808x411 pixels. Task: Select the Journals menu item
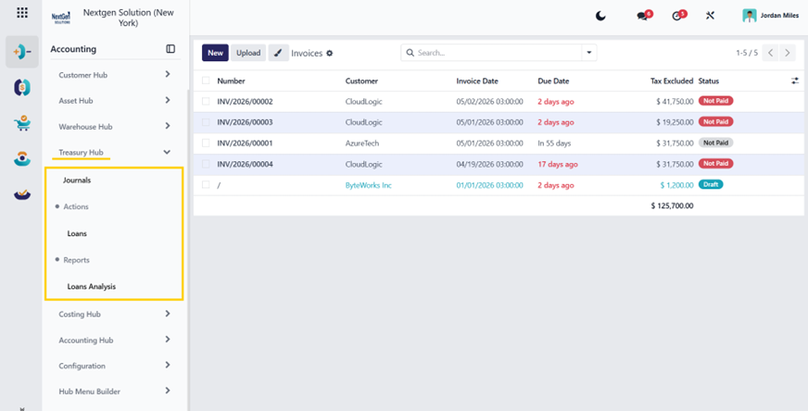77,181
